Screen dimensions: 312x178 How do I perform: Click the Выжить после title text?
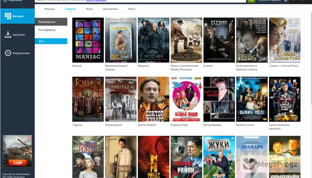tap(245, 125)
